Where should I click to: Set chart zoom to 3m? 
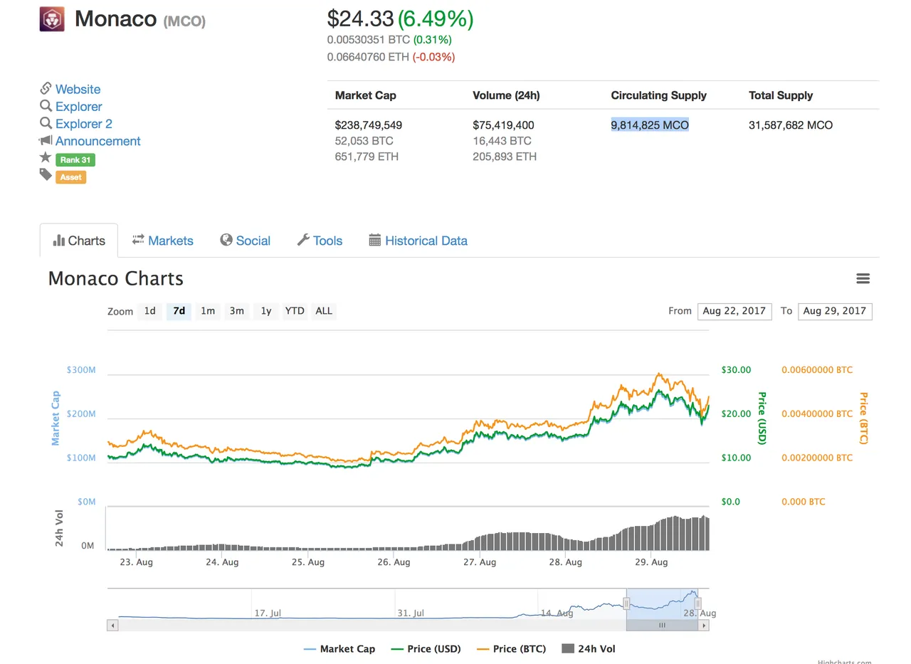click(x=237, y=311)
